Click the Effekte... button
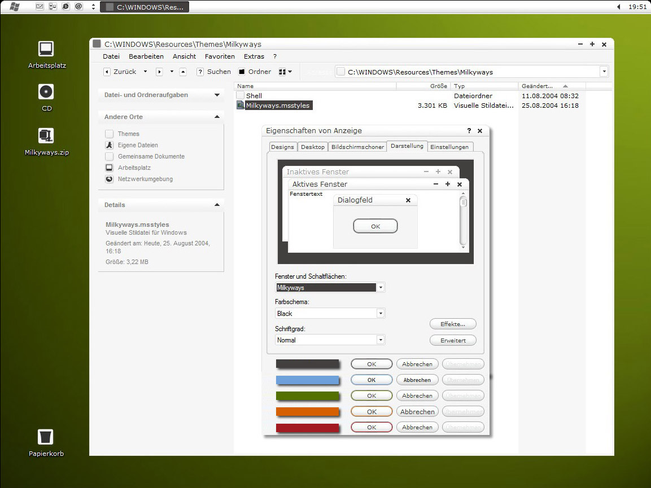 (453, 324)
